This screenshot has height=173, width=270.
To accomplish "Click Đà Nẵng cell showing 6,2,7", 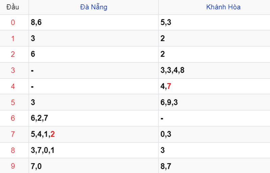I will click(93, 118).
